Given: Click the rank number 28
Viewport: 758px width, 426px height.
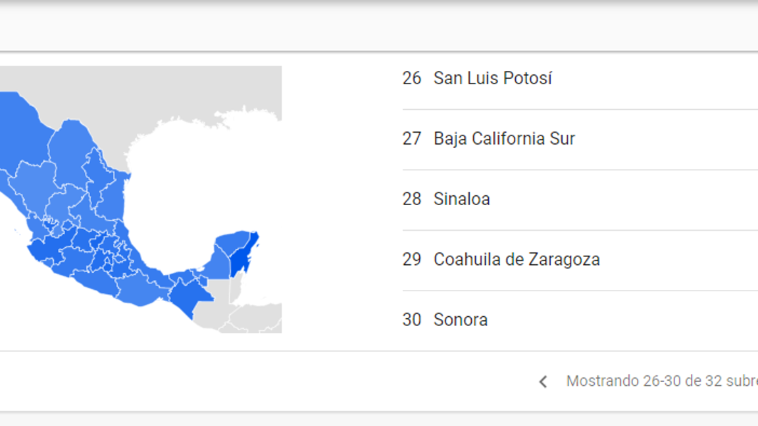Looking at the screenshot, I should pyautogui.click(x=412, y=199).
